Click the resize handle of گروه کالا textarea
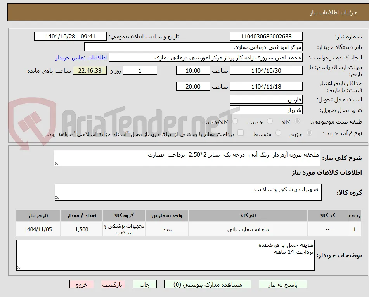369x297 pixels. (x=57, y=198)
